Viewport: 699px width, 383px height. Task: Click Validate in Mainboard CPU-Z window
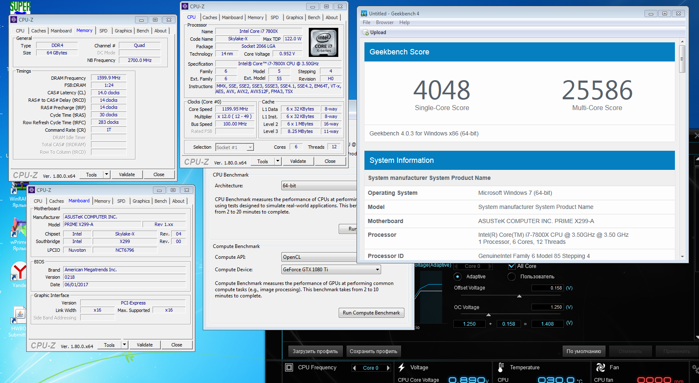click(145, 345)
